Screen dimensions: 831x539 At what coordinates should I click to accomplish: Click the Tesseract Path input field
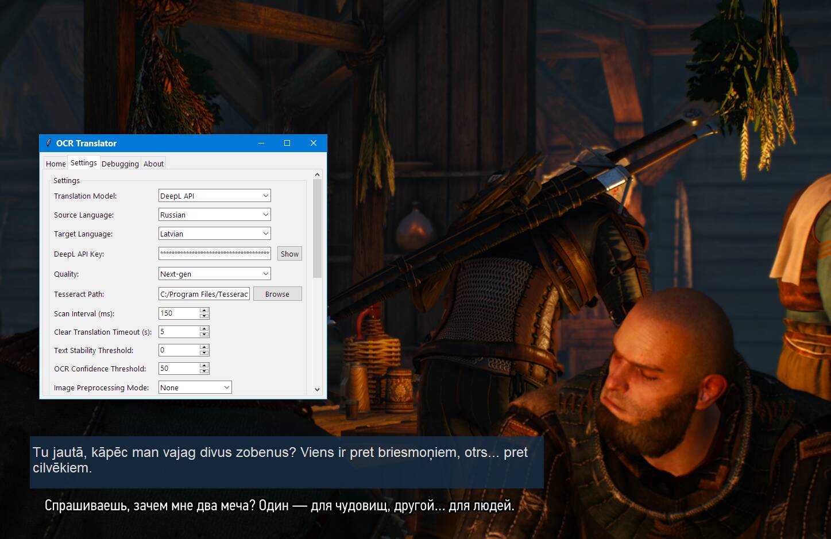[204, 294]
